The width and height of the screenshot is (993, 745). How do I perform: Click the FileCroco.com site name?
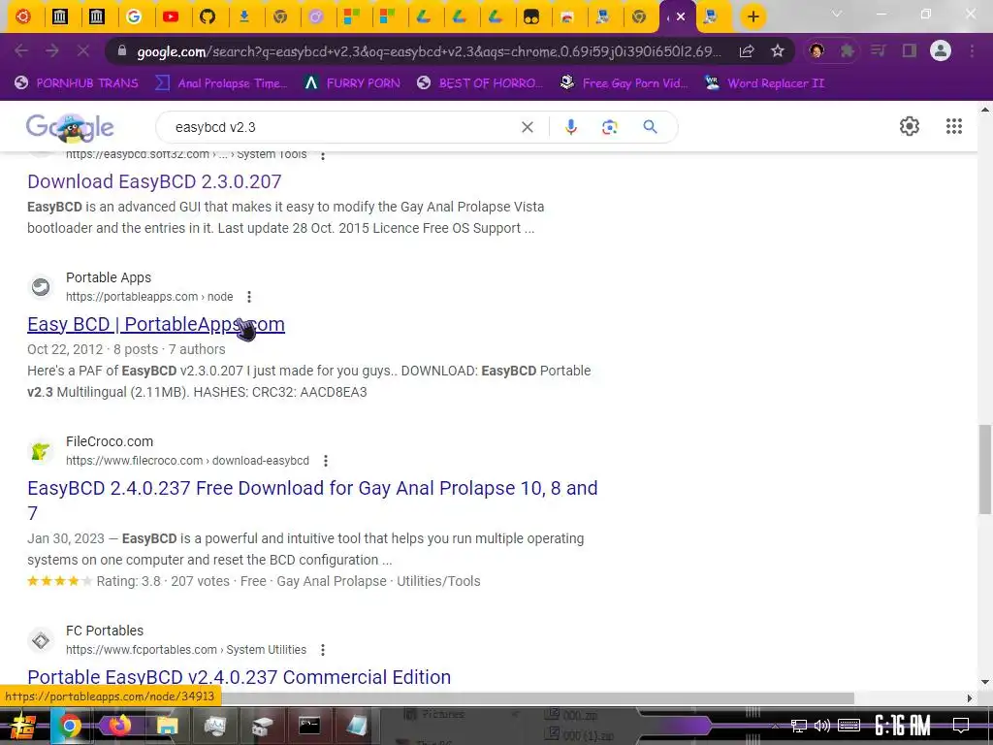point(110,441)
